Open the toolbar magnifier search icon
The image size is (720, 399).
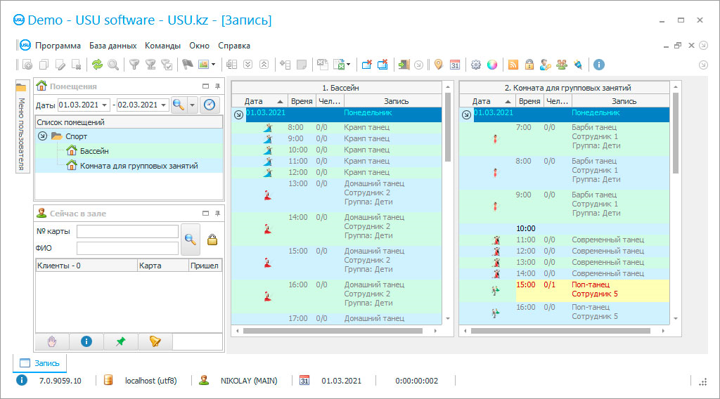pyautogui.click(x=113, y=65)
